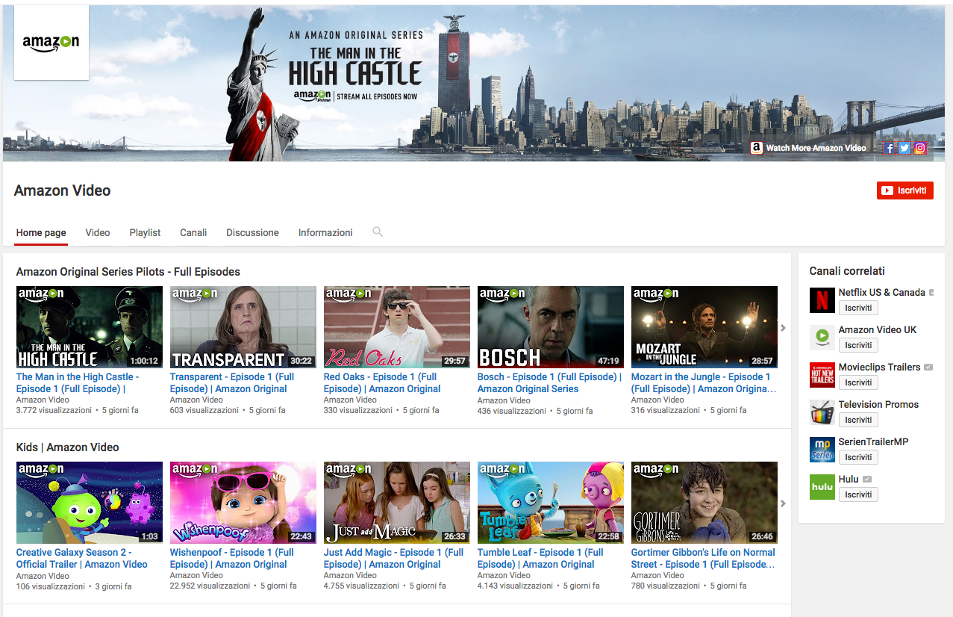Click the Twitter icon in banner
Screen dimensions: 953x617
click(904, 148)
